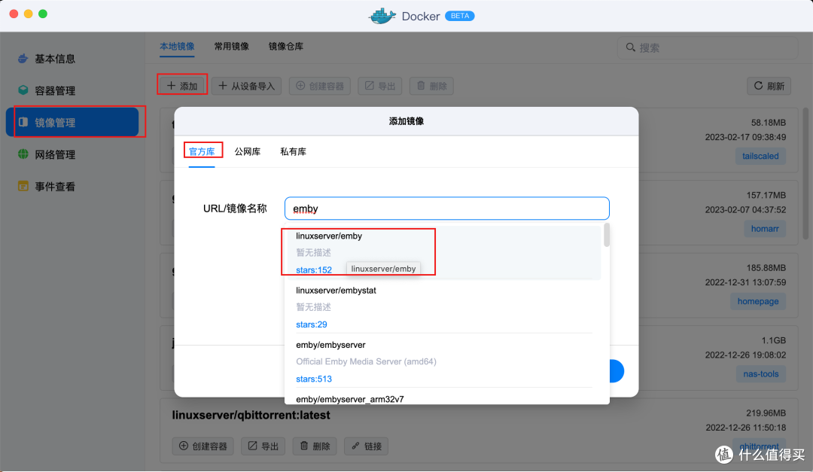Choose the linuxserver/embystat suggestion
The width and height of the screenshot is (813, 472).
tap(444, 307)
